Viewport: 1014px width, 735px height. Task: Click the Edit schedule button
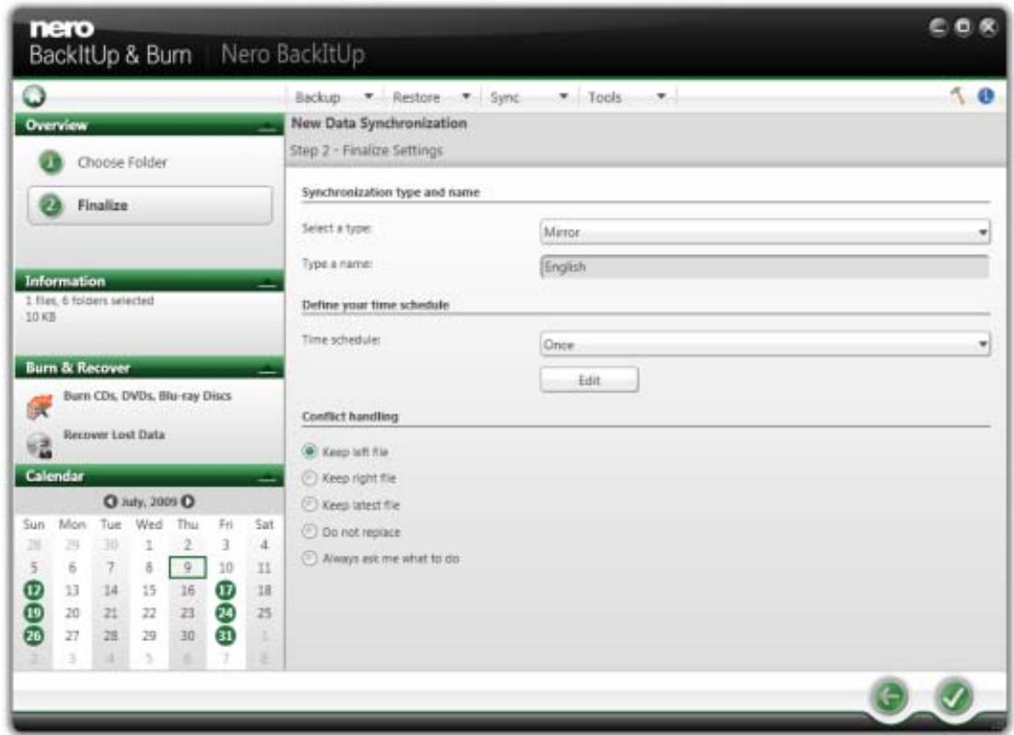coord(589,379)
